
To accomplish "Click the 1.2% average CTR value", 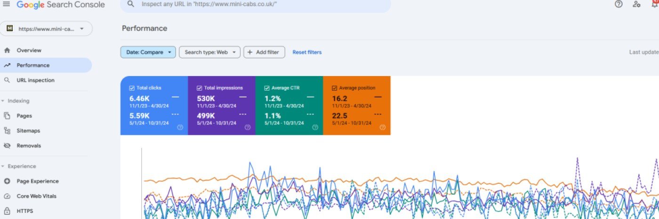I will tap(273, 98).
